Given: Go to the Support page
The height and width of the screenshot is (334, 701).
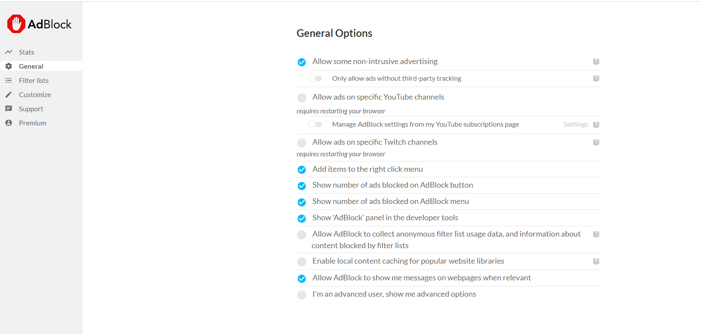Looking at the screenshot, I should point(31,109).
